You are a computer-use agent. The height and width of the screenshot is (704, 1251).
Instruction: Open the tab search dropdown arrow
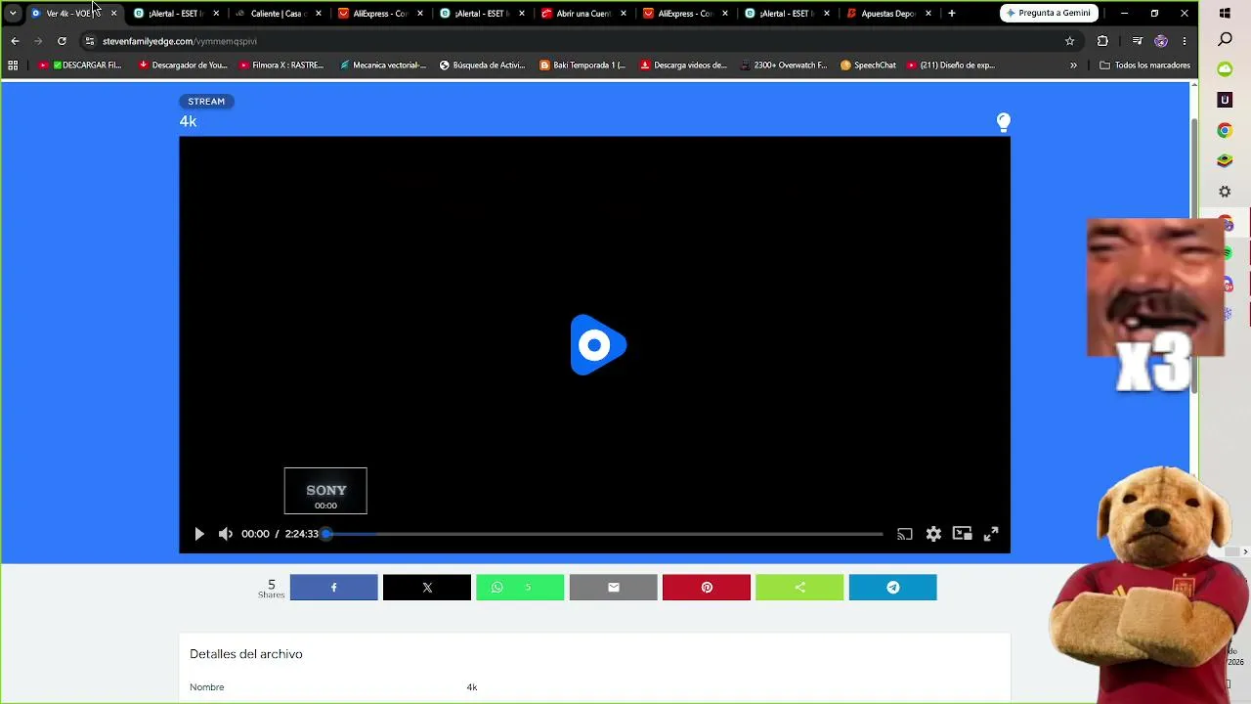point(13,14)
